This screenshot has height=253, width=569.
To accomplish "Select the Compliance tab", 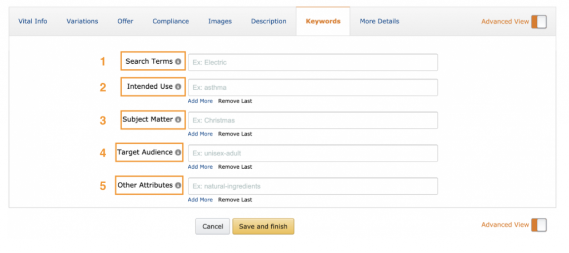I will click(x=171, y=22).
